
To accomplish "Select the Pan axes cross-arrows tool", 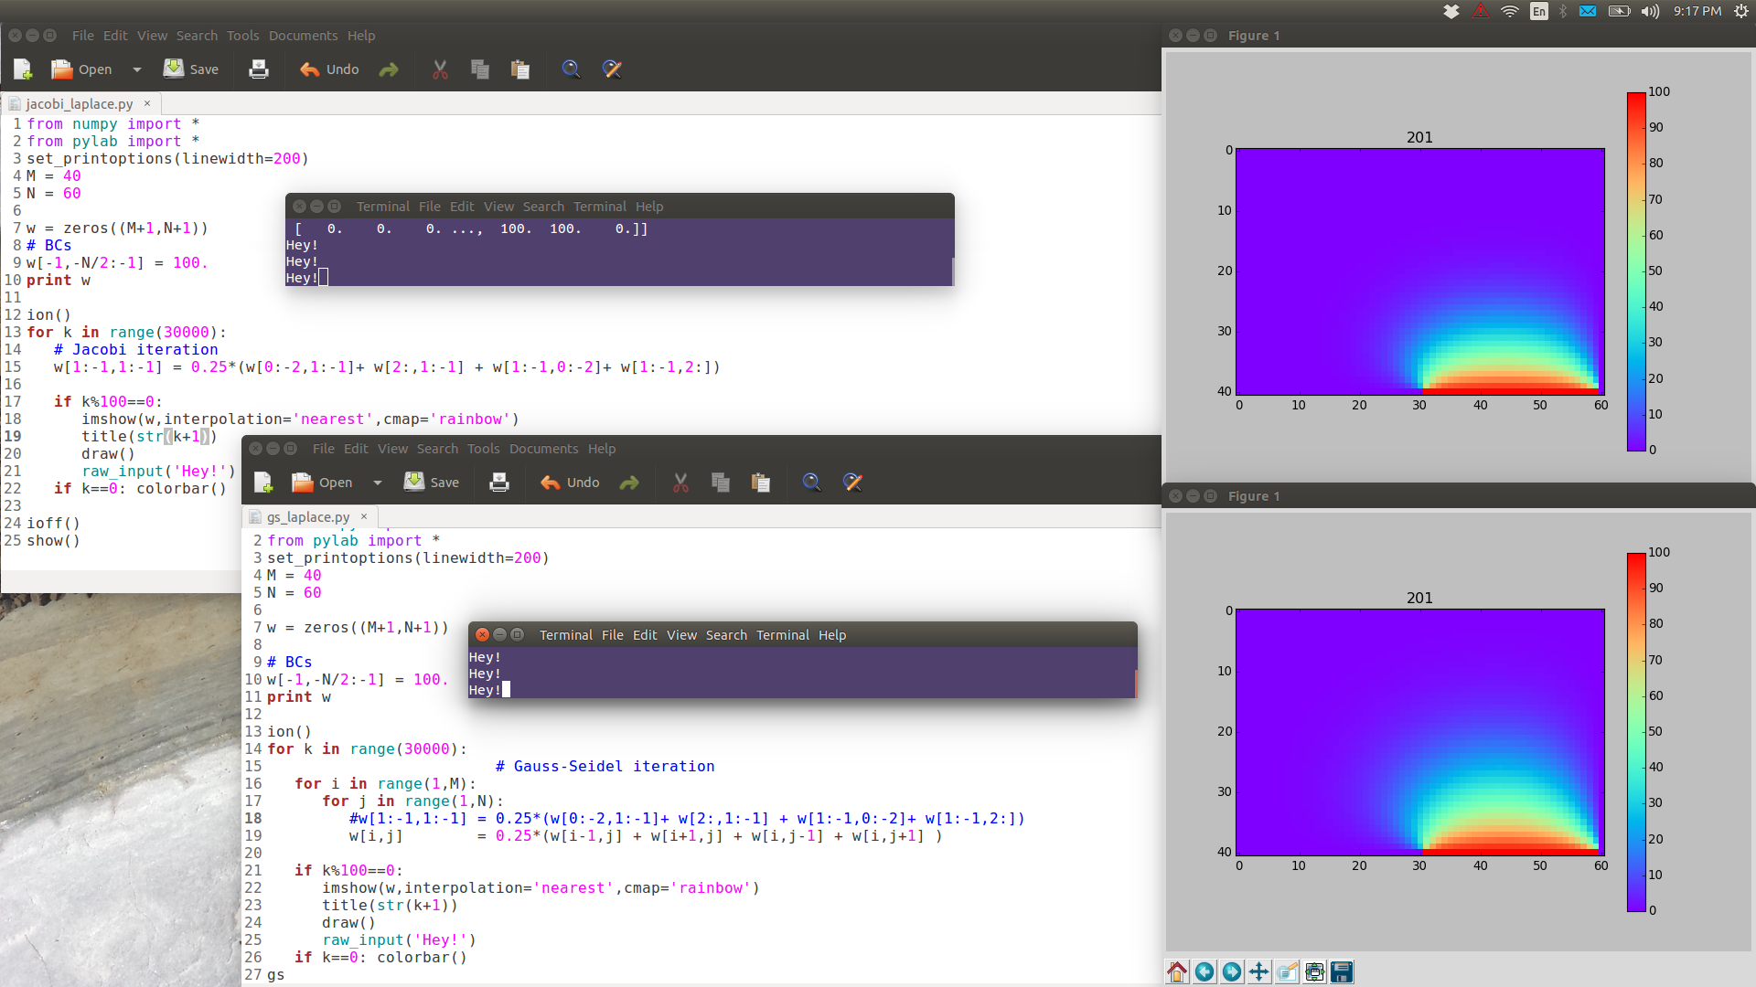I will [1259, 971].
